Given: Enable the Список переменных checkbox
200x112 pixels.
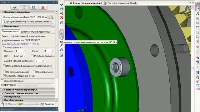Looking at the screenshot, I should tap(2, 81).
